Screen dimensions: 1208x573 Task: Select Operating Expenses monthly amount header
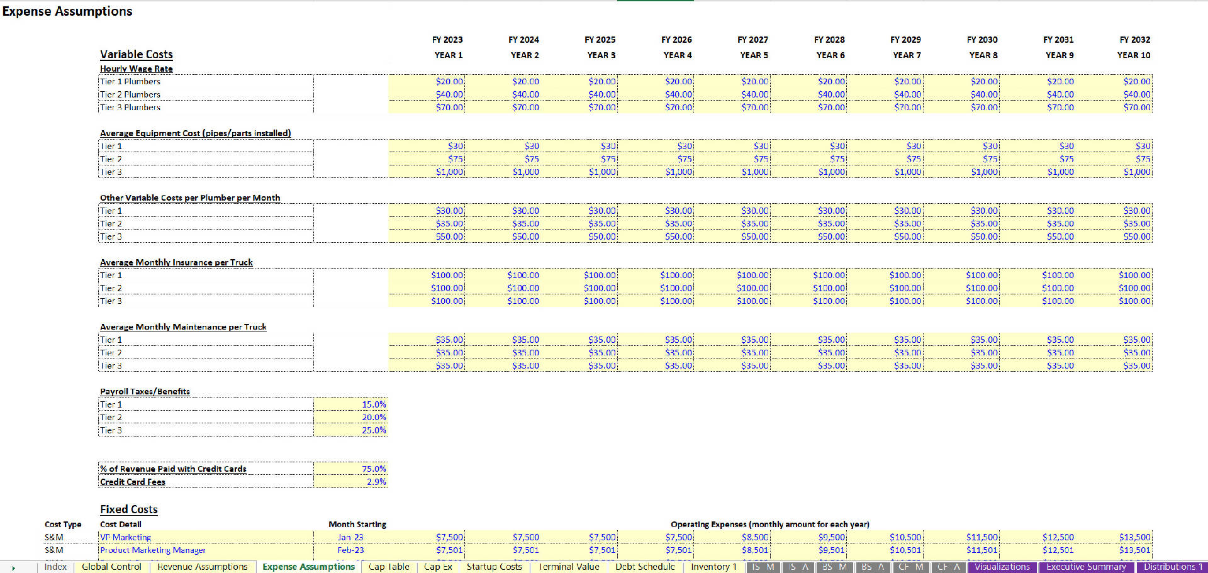[770, 524]
